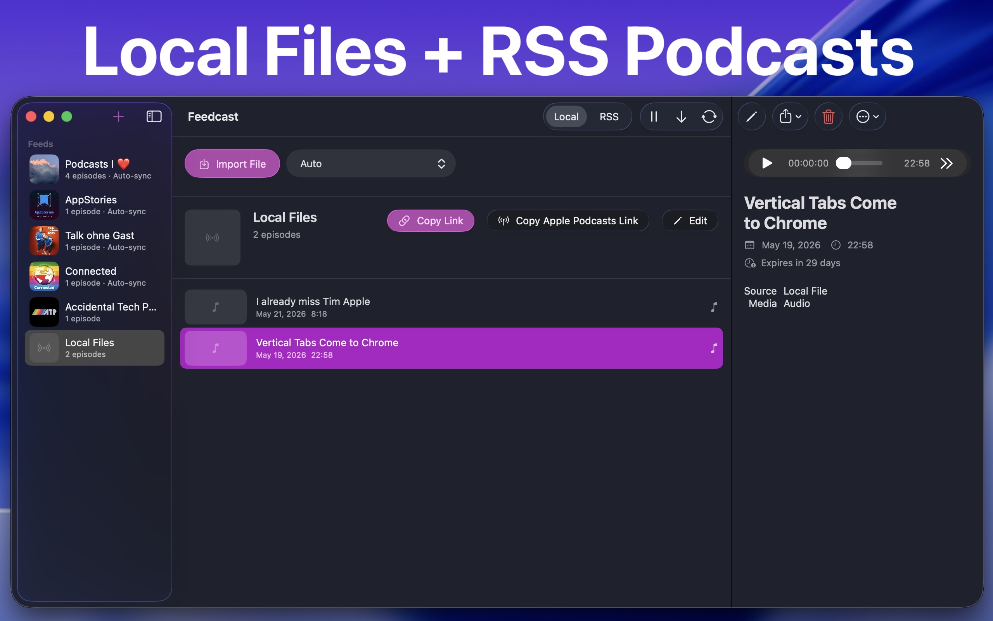Toggle the sidebar visibility icon
The width and height of the screenshot is (993, 621).
click(154, 117)
